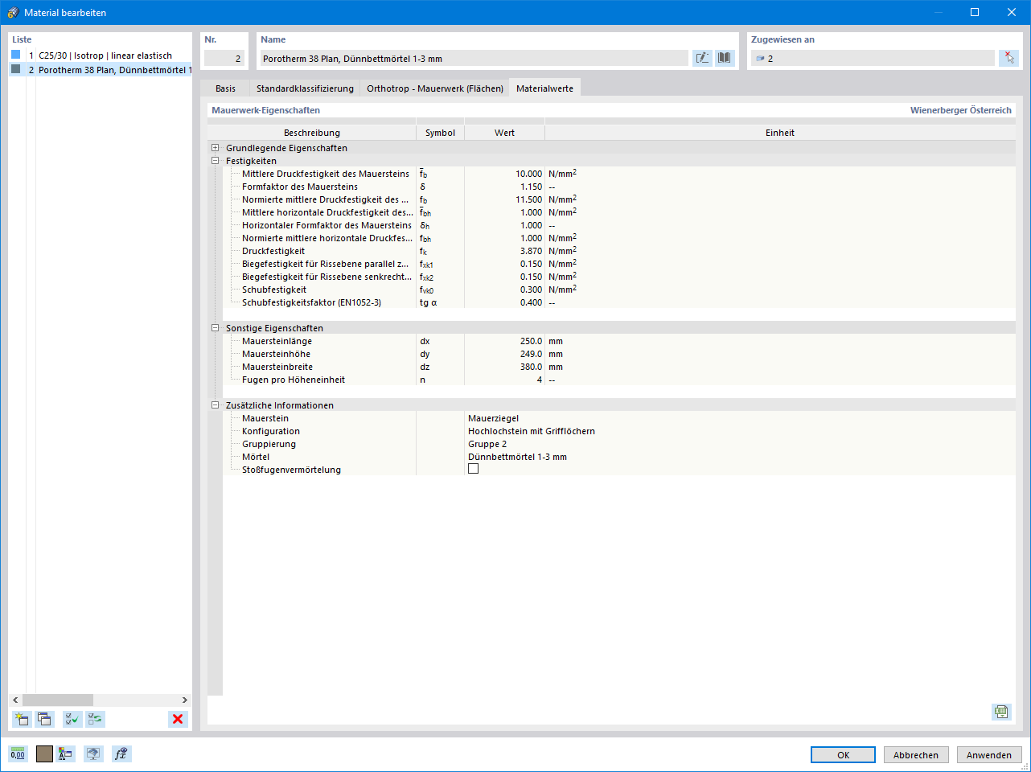Confirm the dialog with OK
Image resolution: width=1031 pixels, height=772 pixels.
pos(843,755)
